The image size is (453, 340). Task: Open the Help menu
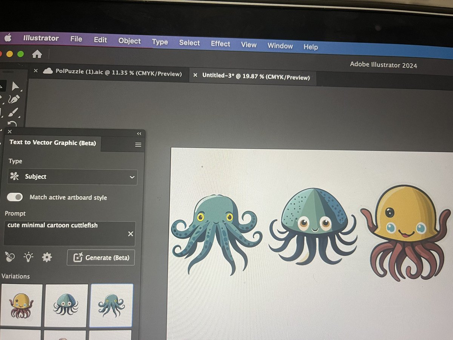pyautogui.click(x=311, y=47)
